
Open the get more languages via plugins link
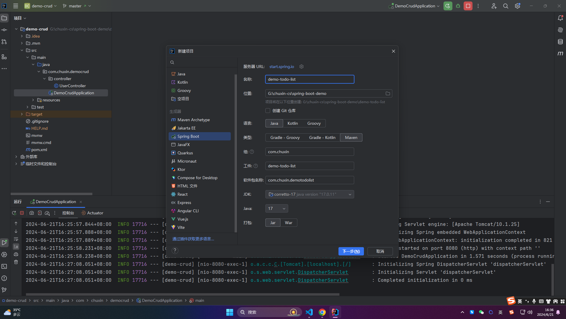193,239
